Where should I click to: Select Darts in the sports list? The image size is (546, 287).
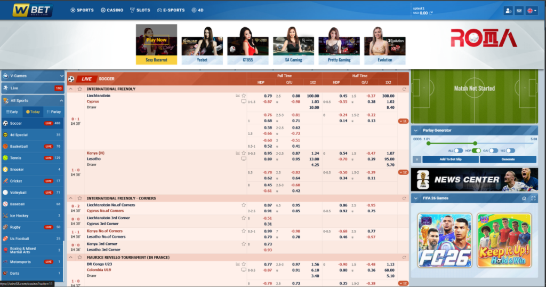33,274
